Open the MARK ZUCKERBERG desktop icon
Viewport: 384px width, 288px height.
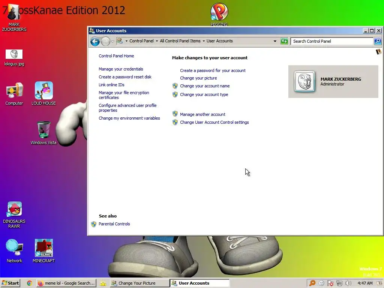[14, 18]
